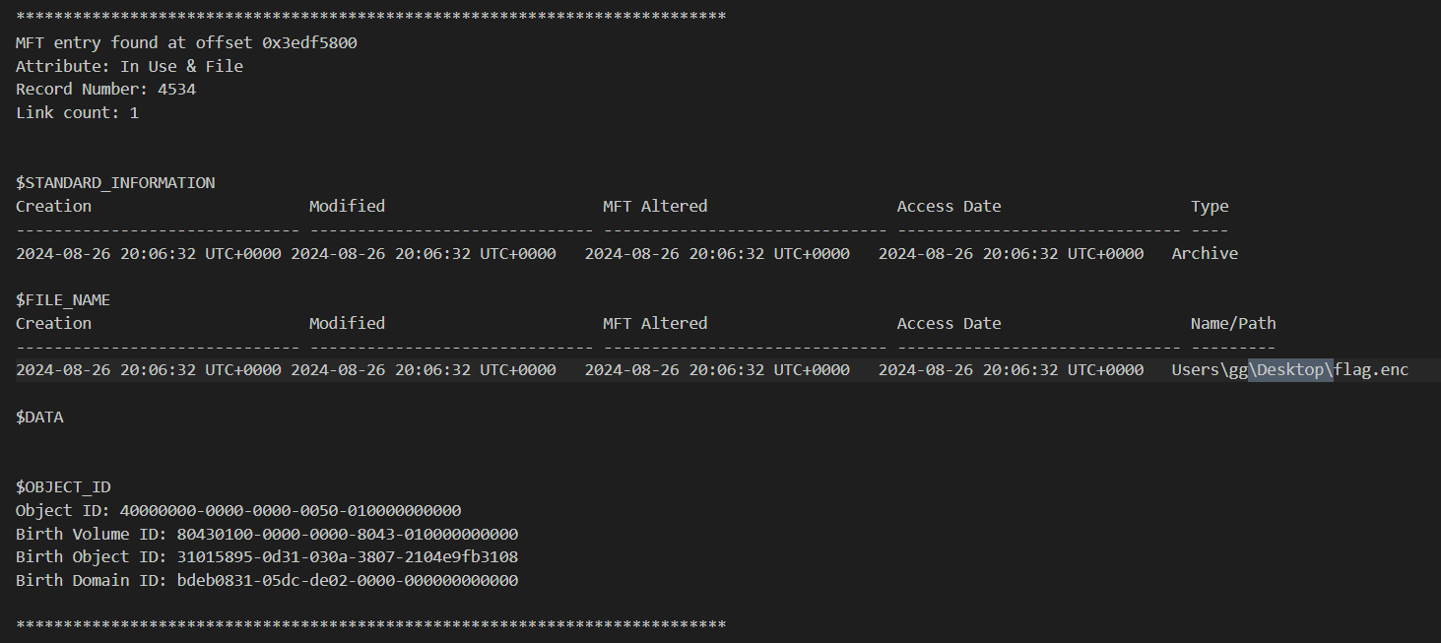Click the highlighted "Desktop" path segment
1441x643 pixels.
1290,370
